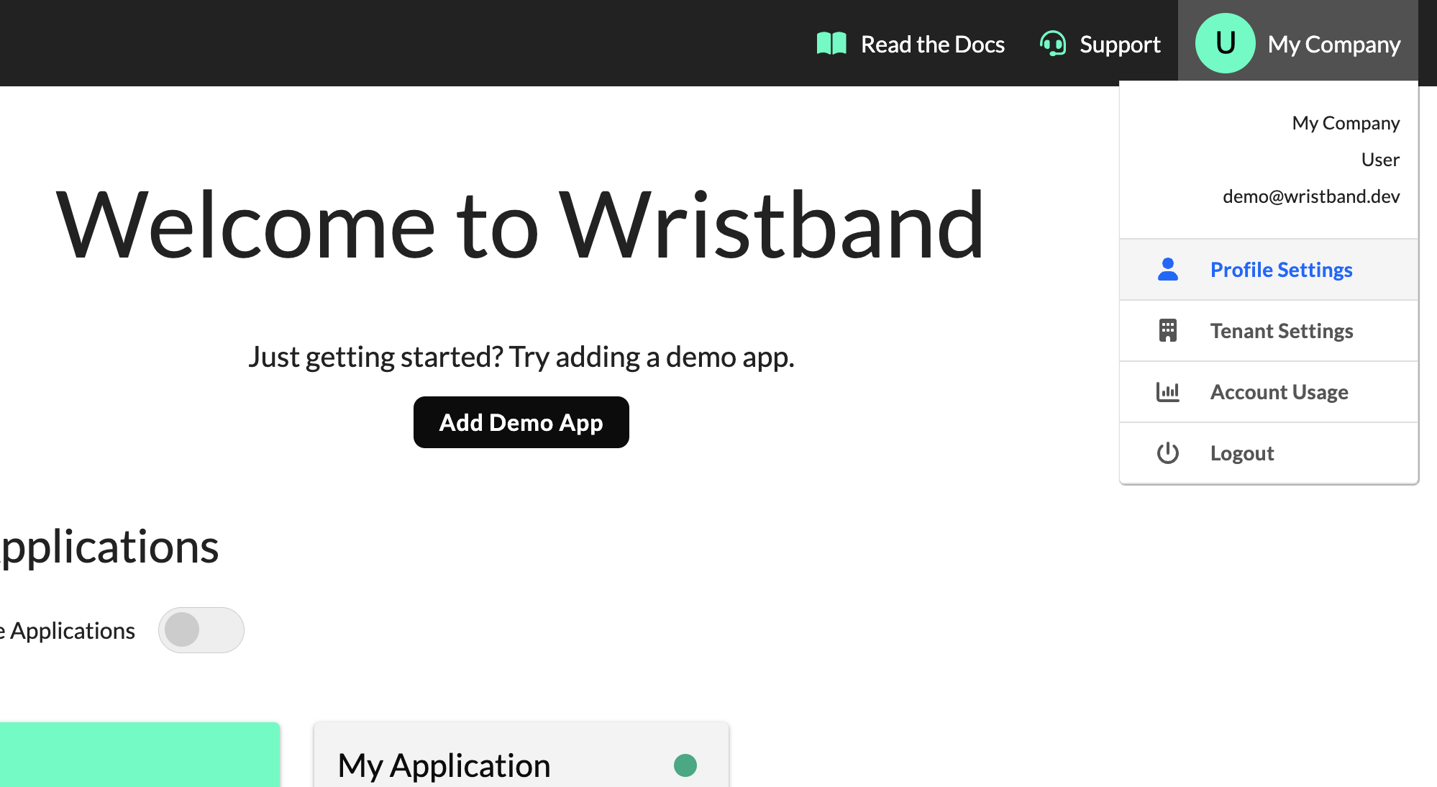Click the 'My Company' name in the dropdown panel
The image size is (1437, 787).
(x=1346, y=123)
